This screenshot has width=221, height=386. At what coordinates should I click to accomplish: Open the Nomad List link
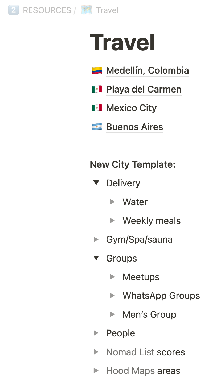click(130, 352)
